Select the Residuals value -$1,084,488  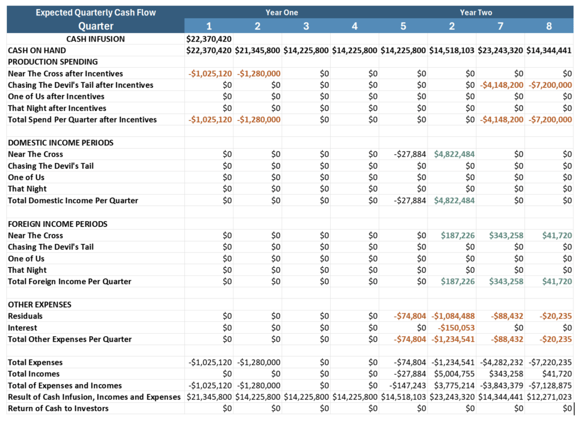click(x=453, y=316)
